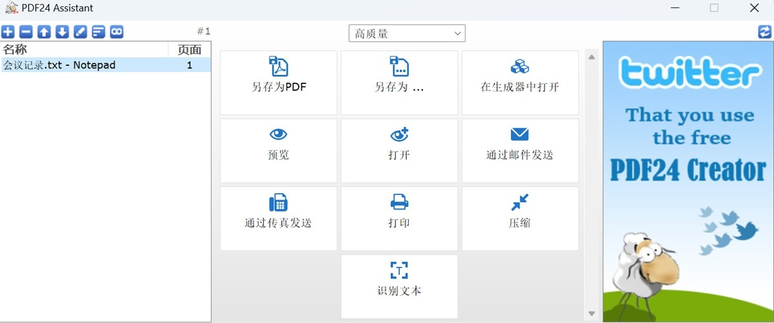Click the add file plus icon
This screenshot has width=774, height=323.
click(8, 32)
